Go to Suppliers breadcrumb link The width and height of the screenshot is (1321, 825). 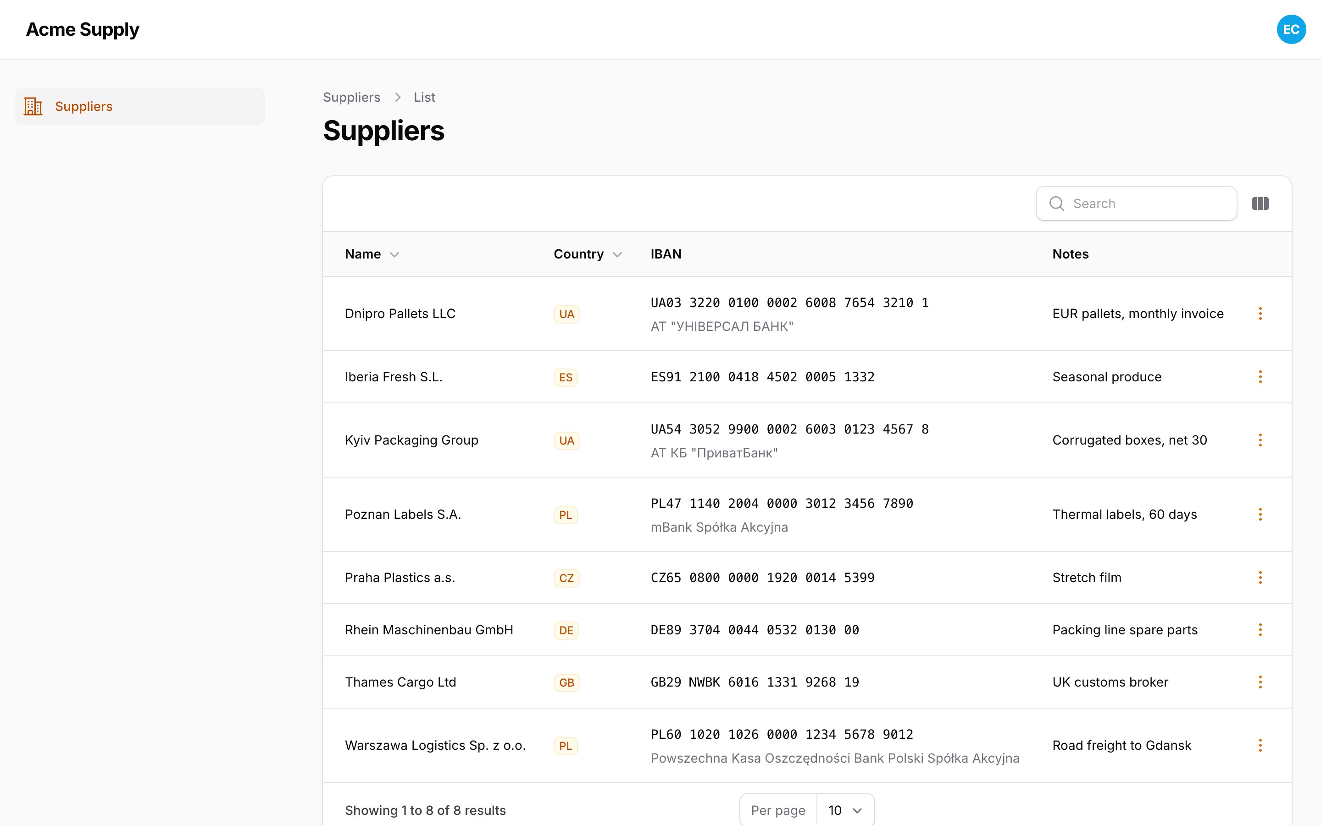coord(351,97)
